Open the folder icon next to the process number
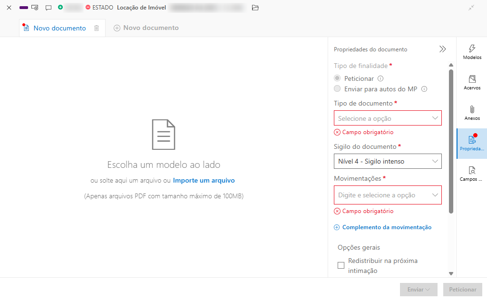 click(x=255, y=8)
